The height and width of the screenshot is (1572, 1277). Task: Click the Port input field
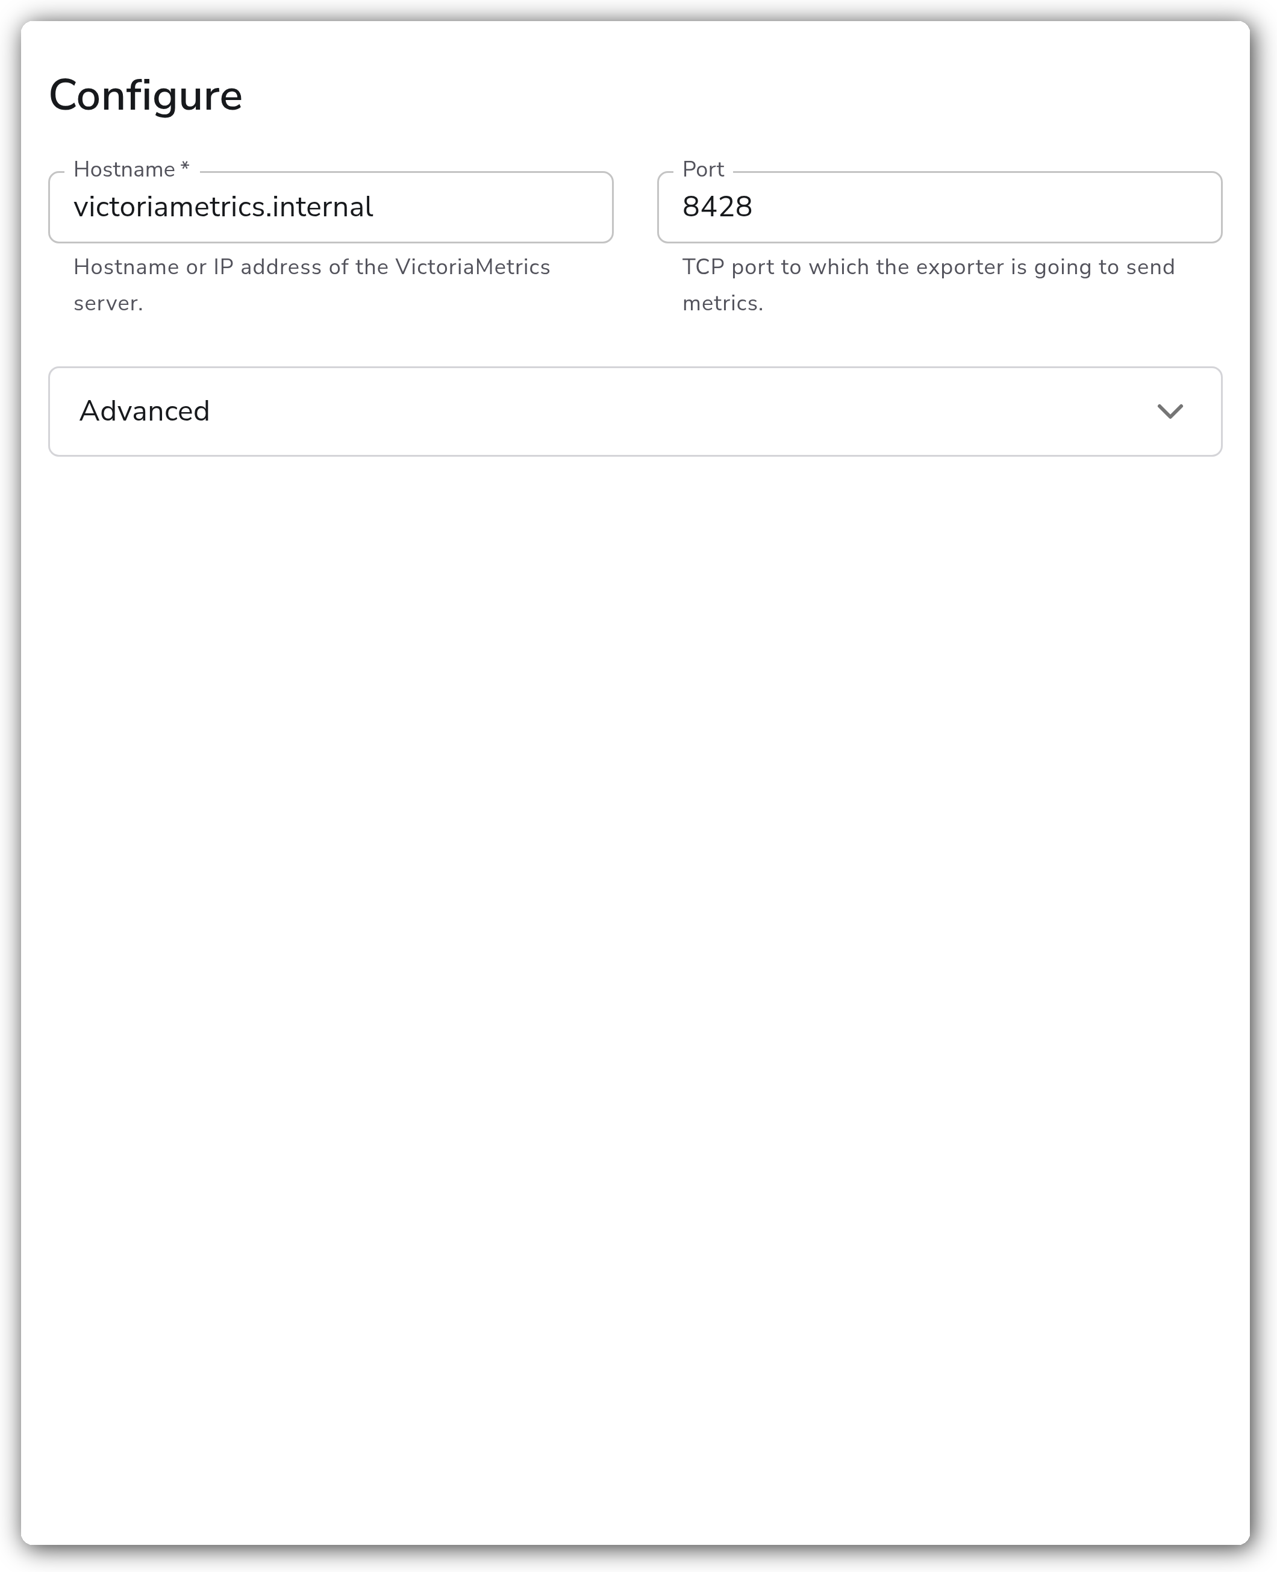[x=939, y=207]
